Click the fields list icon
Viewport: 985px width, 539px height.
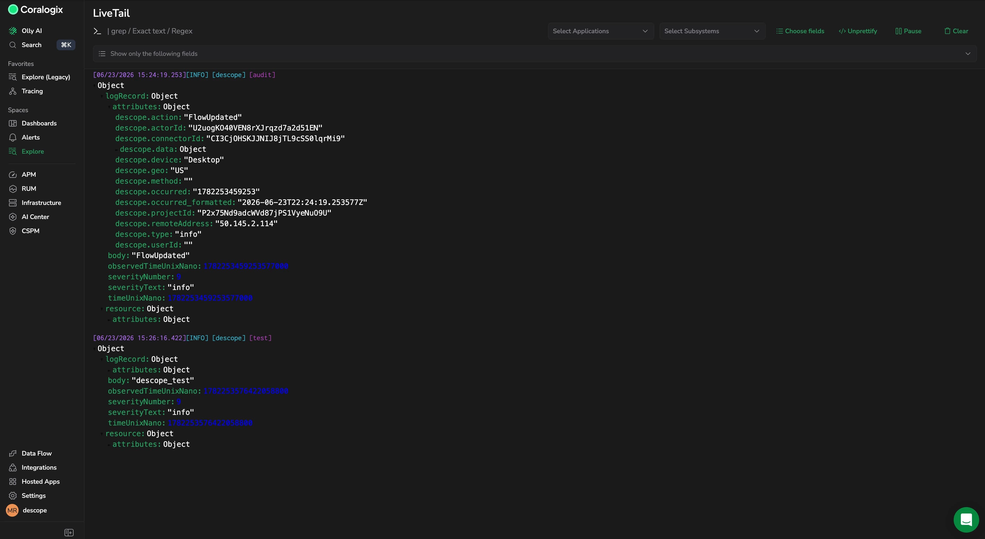pos(102,54)
